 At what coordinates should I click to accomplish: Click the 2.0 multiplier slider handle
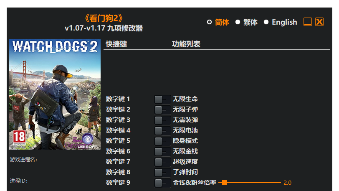coord(225,183)
